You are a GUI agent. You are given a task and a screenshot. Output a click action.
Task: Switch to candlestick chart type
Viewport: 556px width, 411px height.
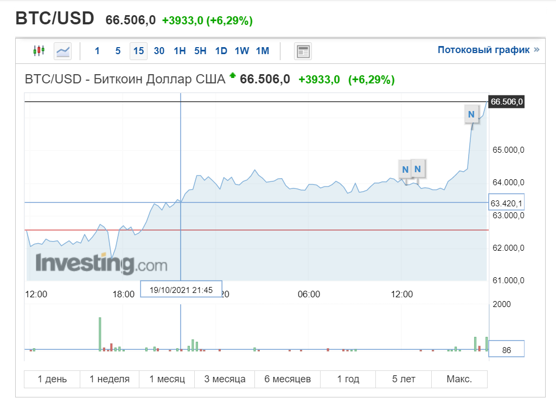point(39,51)
